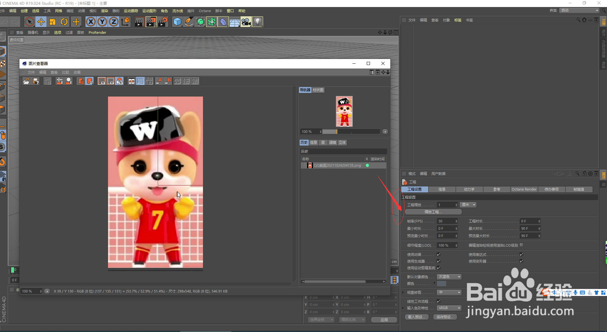Click the Project settings gear icon
The image size is (607, 332).
405,182
